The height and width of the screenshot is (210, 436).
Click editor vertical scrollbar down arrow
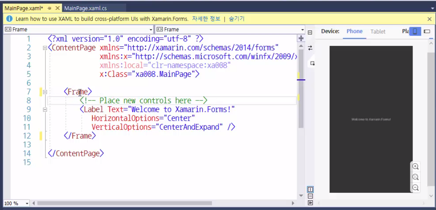[x=301, y=196]
